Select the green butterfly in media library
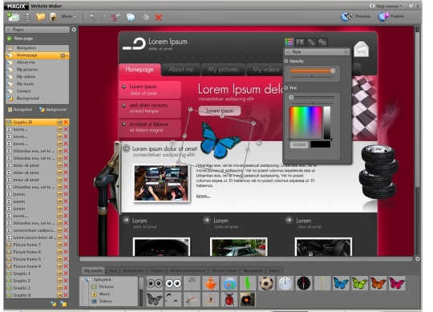This screenshot has width=433, height=312. pos(359,283)
